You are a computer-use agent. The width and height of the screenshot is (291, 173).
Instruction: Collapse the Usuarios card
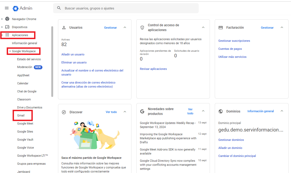(x=125, y=27)
